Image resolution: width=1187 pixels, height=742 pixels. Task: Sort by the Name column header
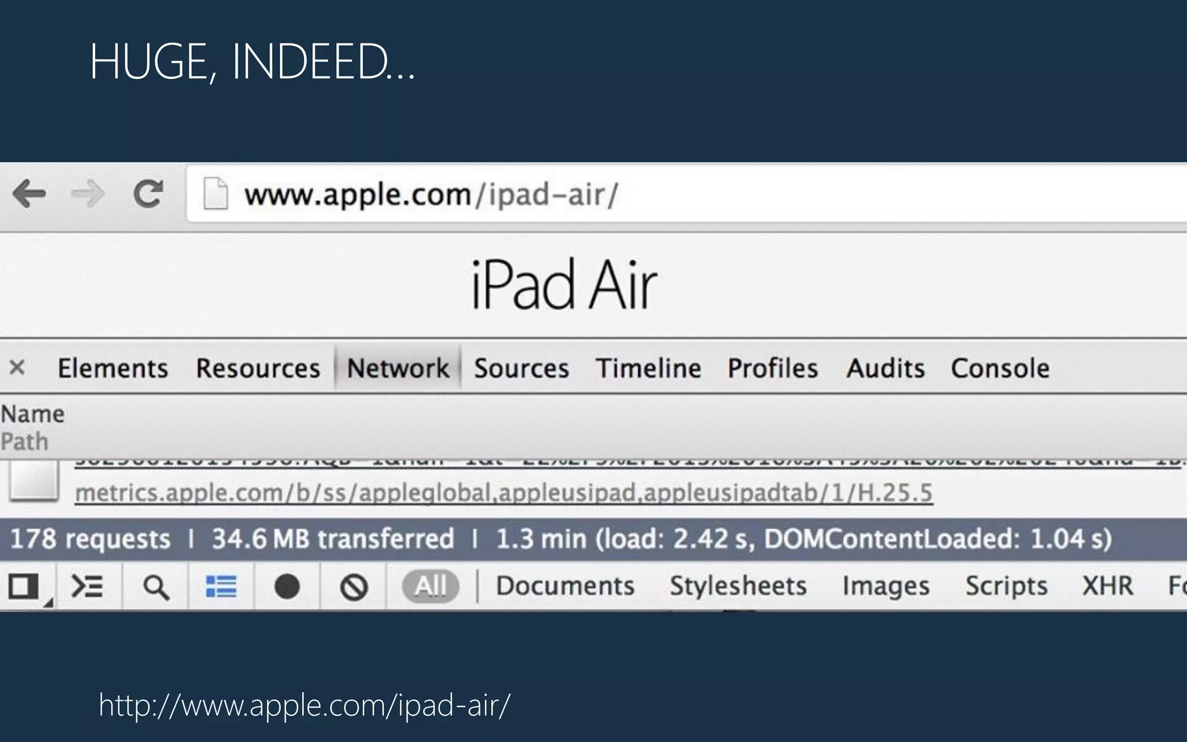click(32, 414)
